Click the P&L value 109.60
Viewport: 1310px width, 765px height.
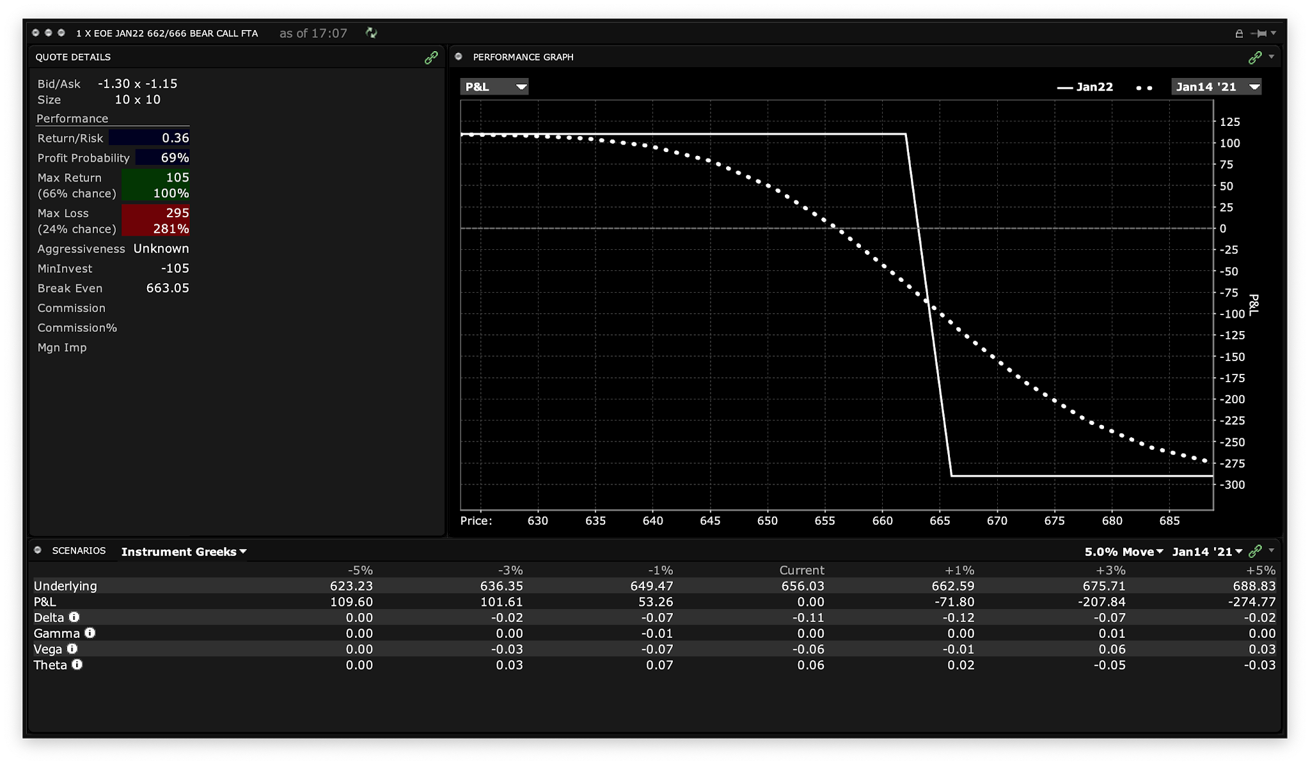(x=351, y=602)
